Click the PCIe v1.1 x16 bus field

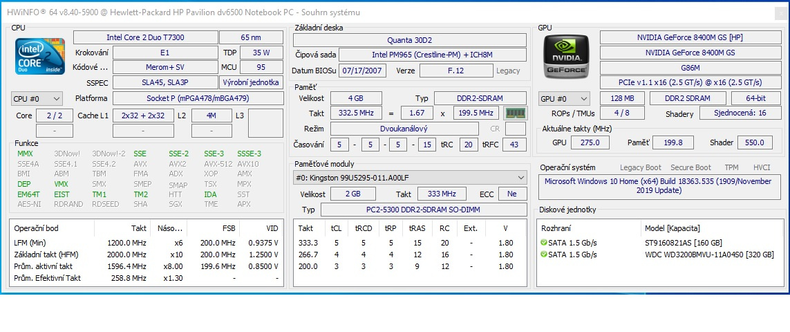(690, 82)
